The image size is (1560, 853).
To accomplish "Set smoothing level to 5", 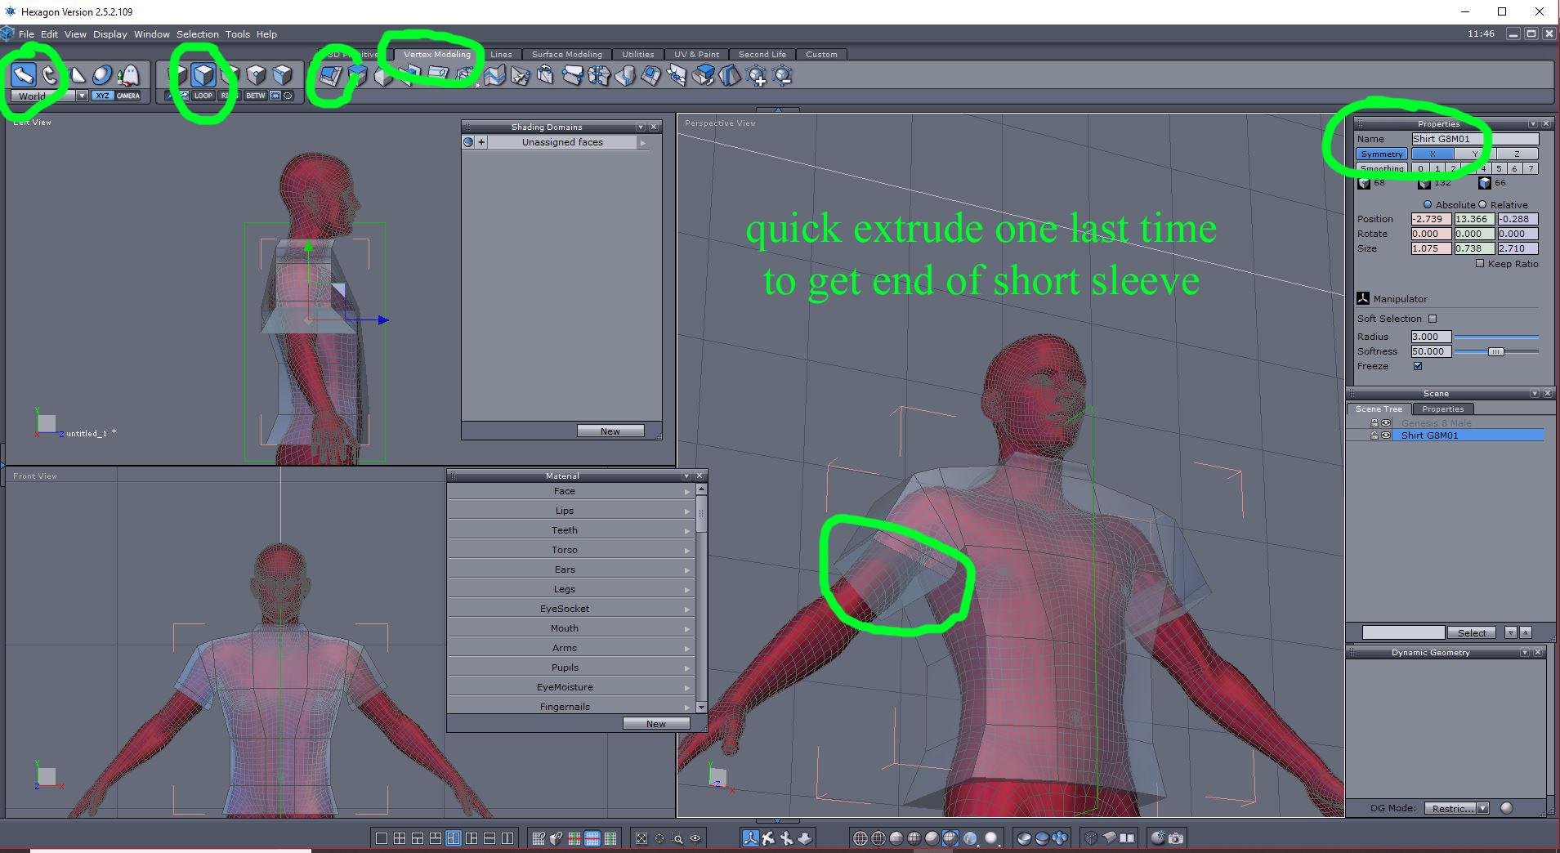I will (x=1499, y=168).
